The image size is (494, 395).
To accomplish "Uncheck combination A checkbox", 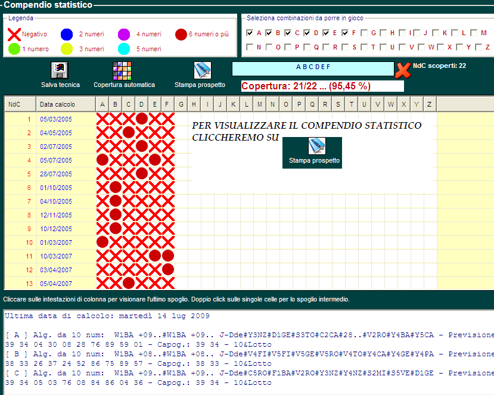I will coord(250,33).
